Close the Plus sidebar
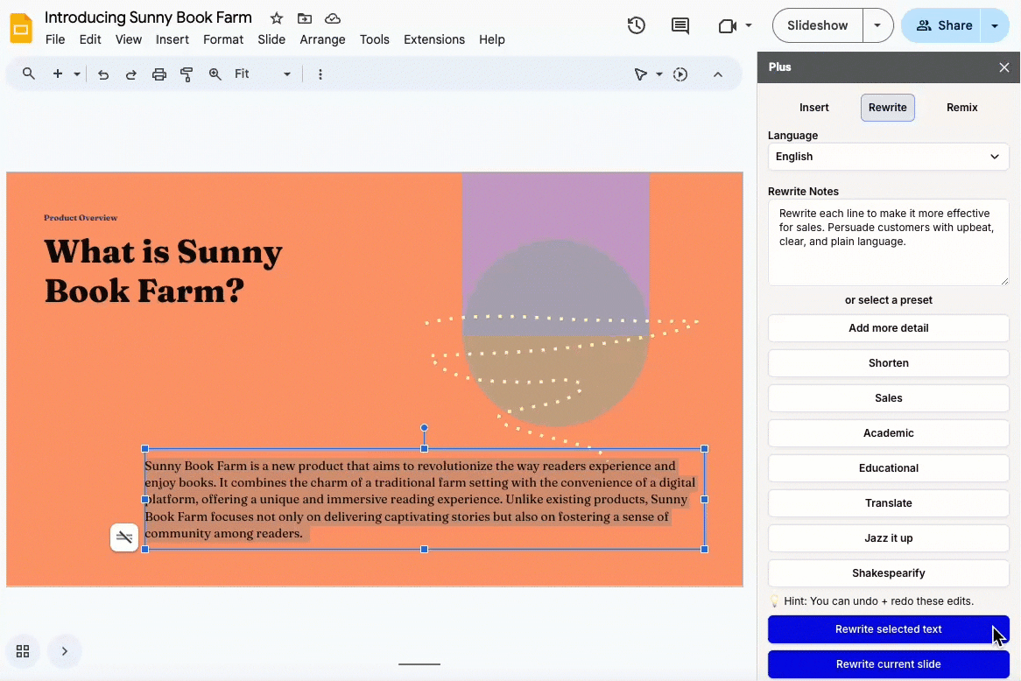 1004,67
